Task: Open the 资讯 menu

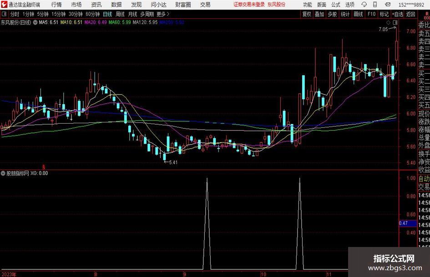Action: (96, 5)
